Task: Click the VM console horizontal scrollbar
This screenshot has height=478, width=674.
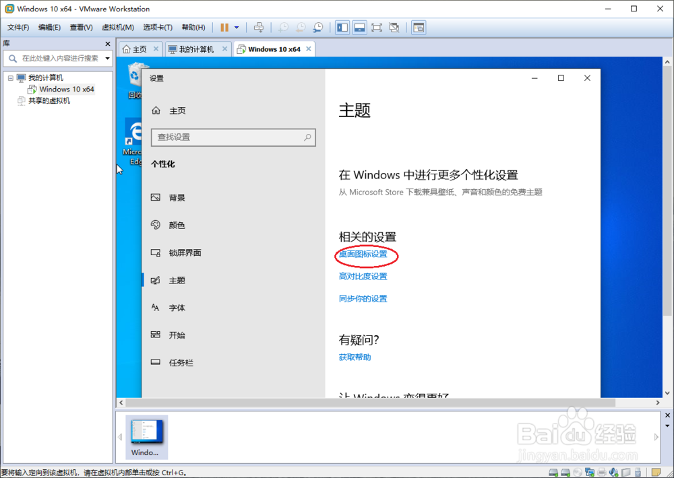Action: tap(370, 403)
